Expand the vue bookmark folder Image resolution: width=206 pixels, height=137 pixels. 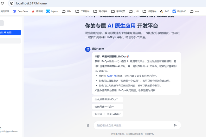click(194, 11)
